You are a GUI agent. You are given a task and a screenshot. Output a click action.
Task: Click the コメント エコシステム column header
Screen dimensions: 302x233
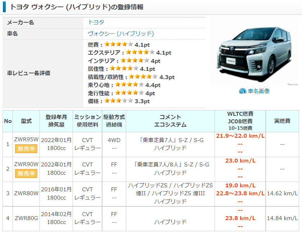point(170,121)
